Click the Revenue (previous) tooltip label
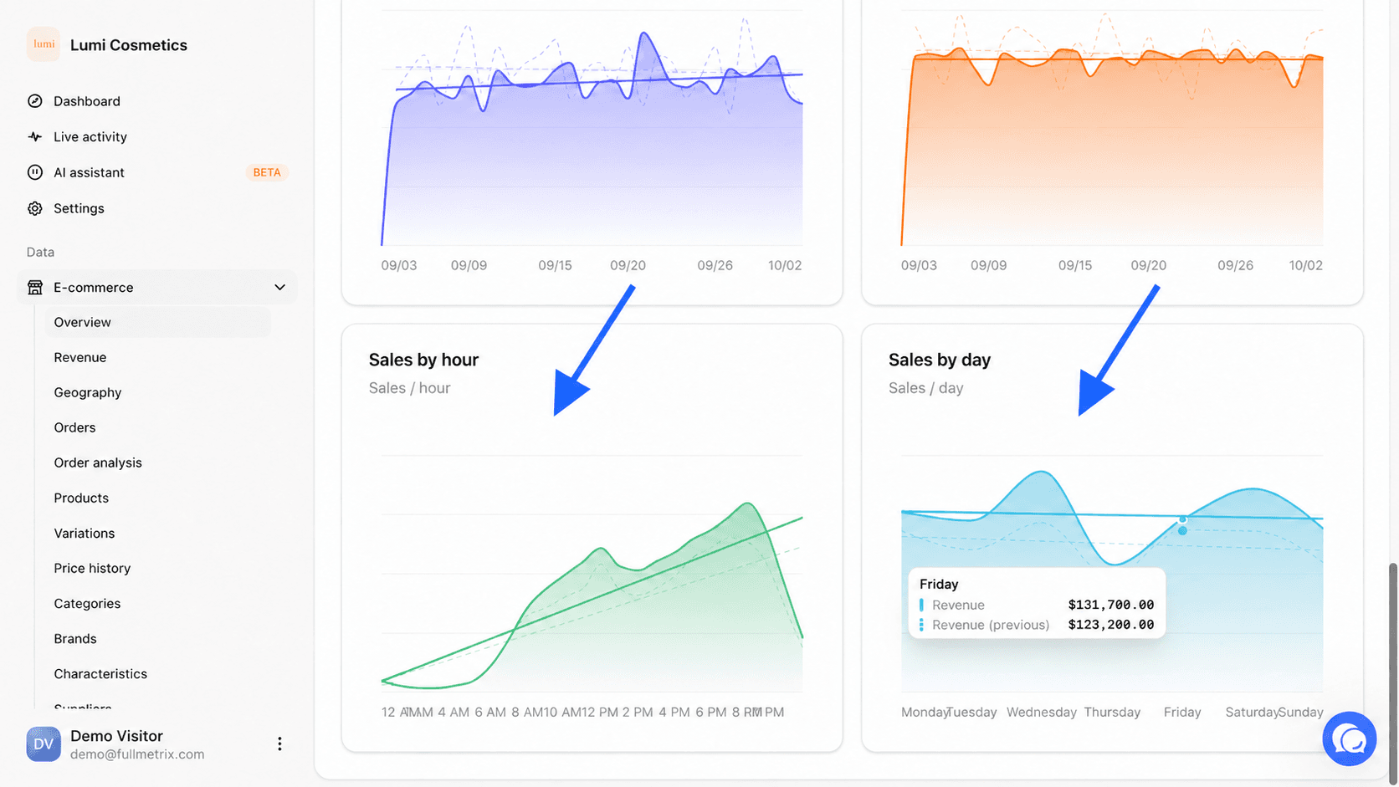 [x=991, y=625]
